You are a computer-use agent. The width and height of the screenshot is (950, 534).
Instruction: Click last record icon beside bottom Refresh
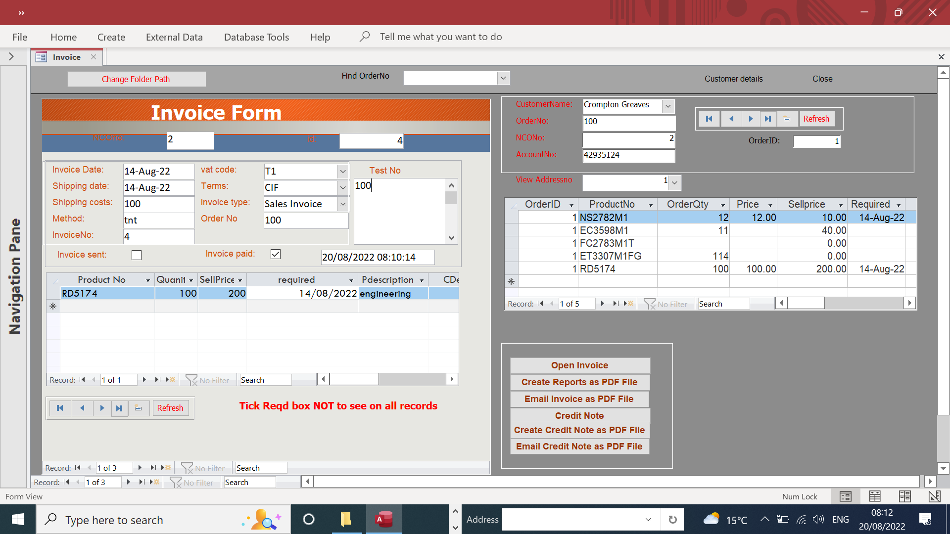(119, 408)
